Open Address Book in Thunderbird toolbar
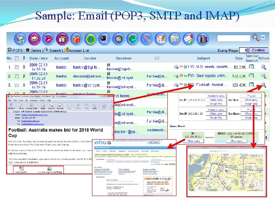The height and width of the screenshot is (206, 275). [x=32, y=106]
